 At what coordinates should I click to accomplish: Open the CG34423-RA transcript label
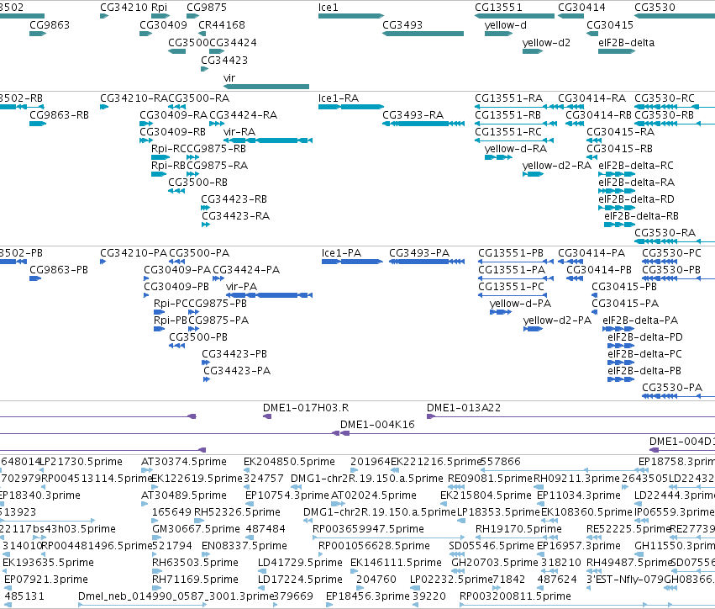tap(236, 216)
